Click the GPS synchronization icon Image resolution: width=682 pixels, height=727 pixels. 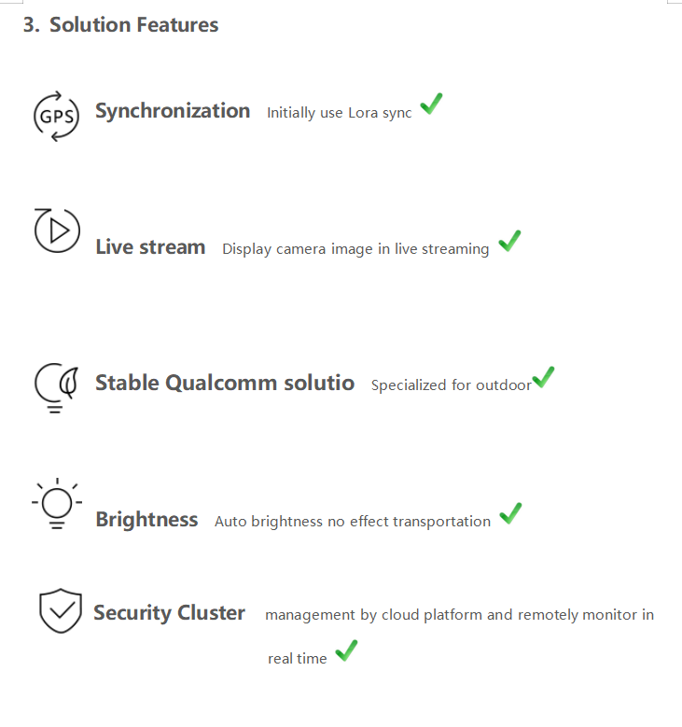tap(56, 116)
